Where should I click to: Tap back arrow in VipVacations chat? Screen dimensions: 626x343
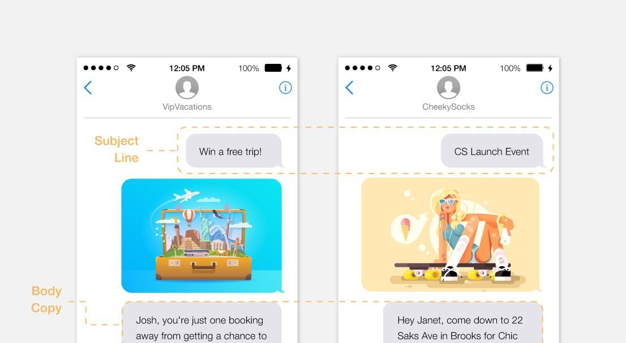coord(88,88)
